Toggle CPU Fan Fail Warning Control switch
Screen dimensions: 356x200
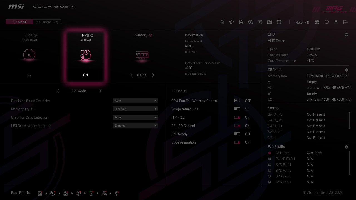click(237, 101)
